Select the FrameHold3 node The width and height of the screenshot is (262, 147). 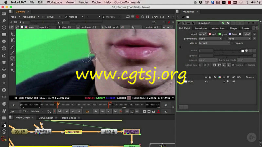pyautogui.click(x=20, y=132)
